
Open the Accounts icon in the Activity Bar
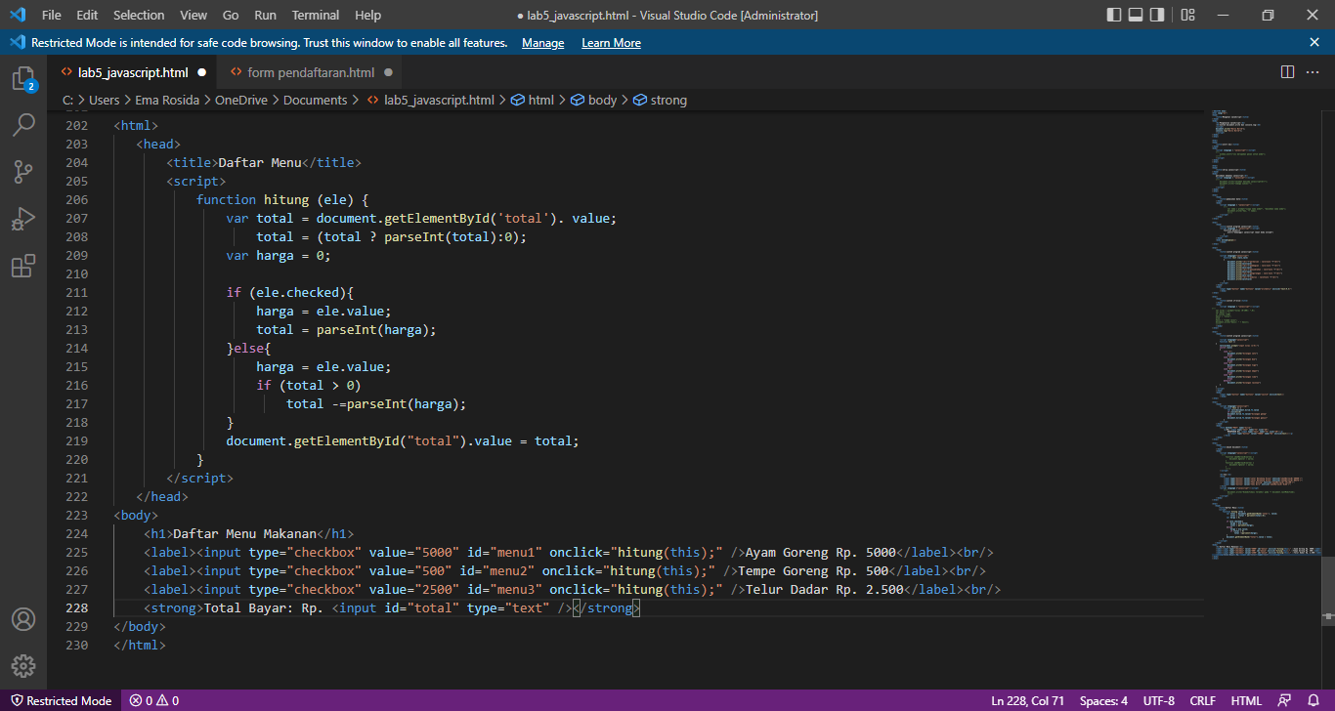pyautogui.click(x=23, y=618)
